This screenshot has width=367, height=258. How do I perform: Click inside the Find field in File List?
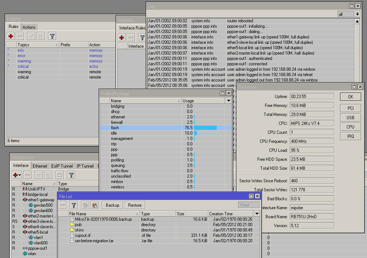(249, 205)
